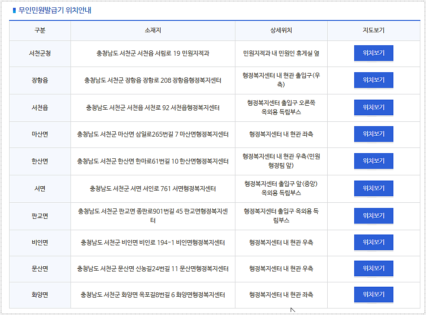The width and height of the screenshot is (426, 315).
Task: Select the 문산면 row label
Action: point(40,268)
